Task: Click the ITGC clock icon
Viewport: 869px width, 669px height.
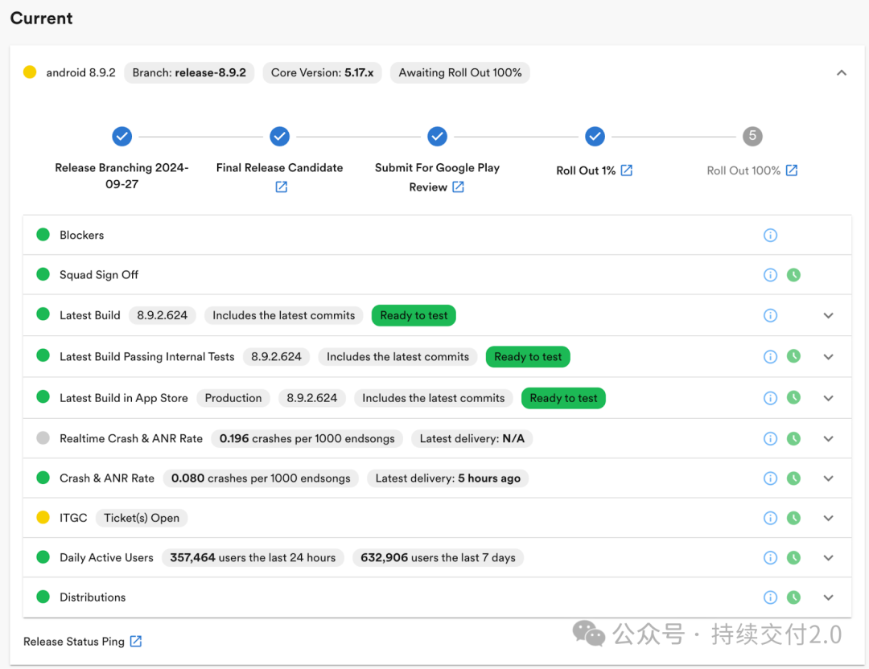Action: coord(793,519)
